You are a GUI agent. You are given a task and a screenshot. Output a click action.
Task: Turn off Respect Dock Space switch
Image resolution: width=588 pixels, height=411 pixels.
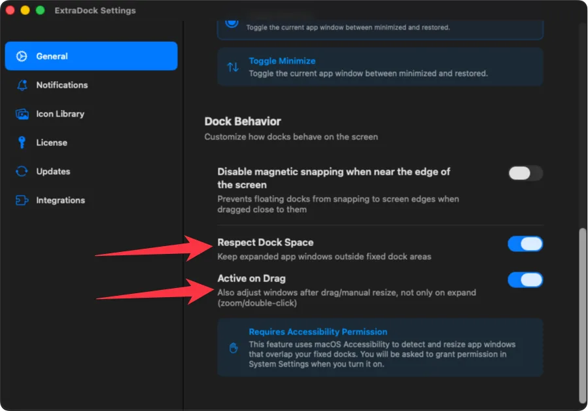(x=525, y=244)
